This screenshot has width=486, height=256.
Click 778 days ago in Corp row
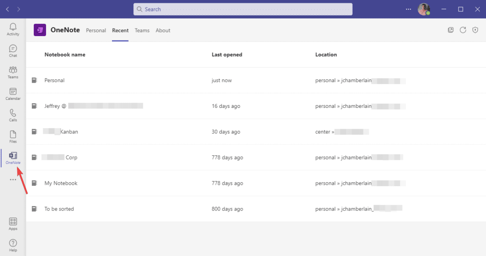coord(227,158)
